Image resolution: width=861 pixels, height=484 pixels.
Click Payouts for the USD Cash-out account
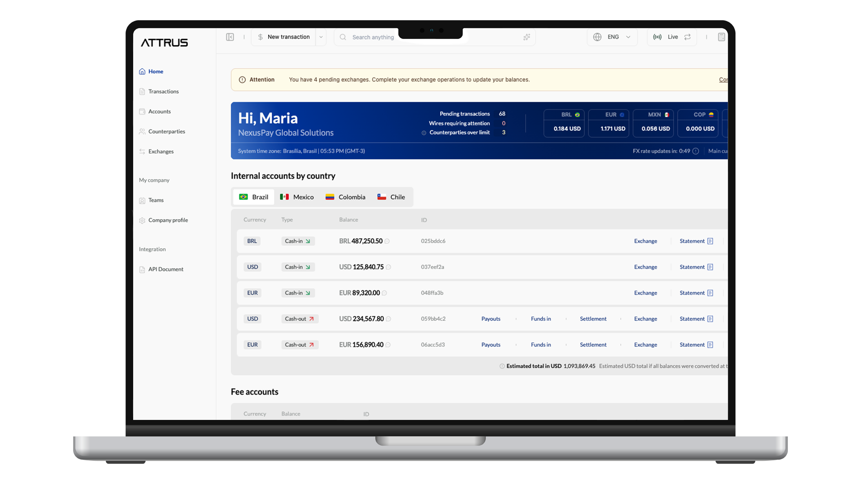(x=491, y=319)
